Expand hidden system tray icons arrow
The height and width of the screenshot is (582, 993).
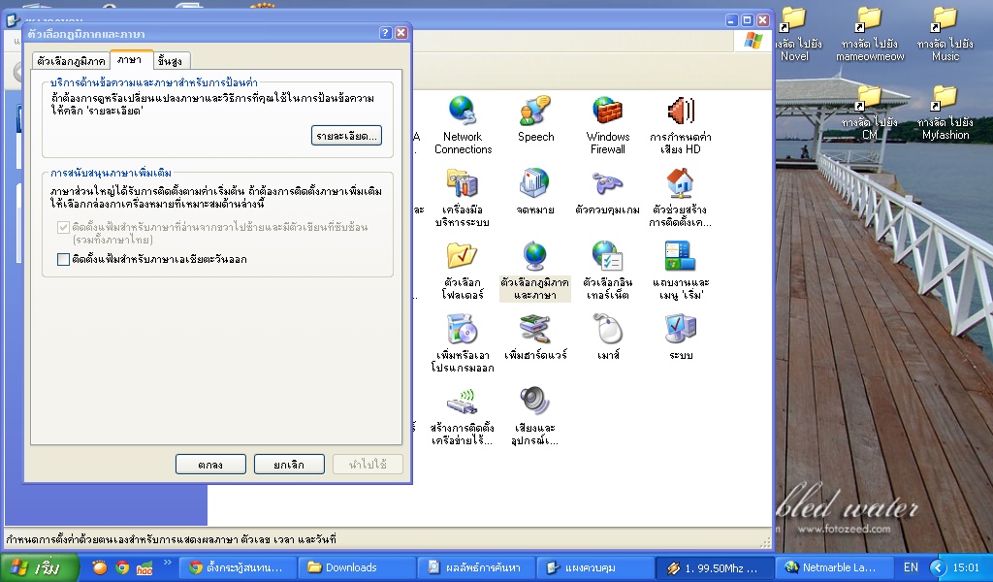[938, 567]
